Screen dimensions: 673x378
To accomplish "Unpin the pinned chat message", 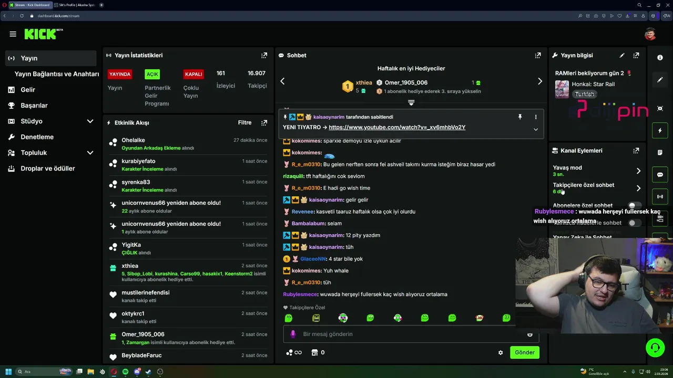I will (520, 117).
